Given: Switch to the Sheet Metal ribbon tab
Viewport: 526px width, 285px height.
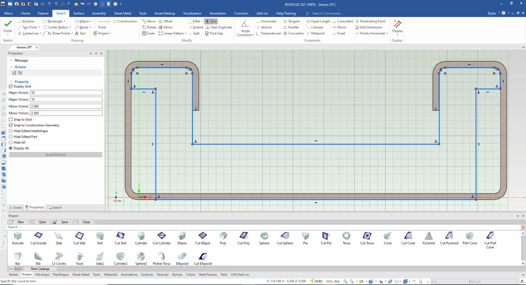Looking at the screenshot, I should (x=122, y=13).
